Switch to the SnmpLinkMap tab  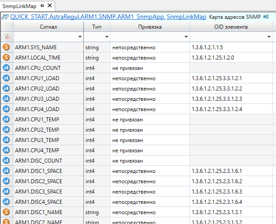[20, 6]
